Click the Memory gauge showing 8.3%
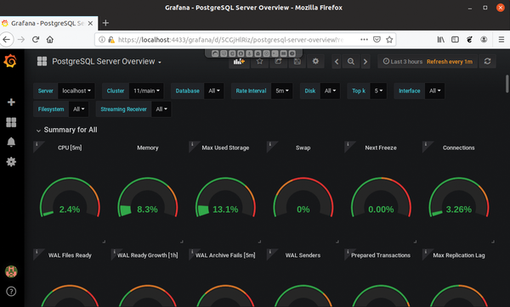The width and height of the screenshot is (510, 307). click(x=148, y=198)
